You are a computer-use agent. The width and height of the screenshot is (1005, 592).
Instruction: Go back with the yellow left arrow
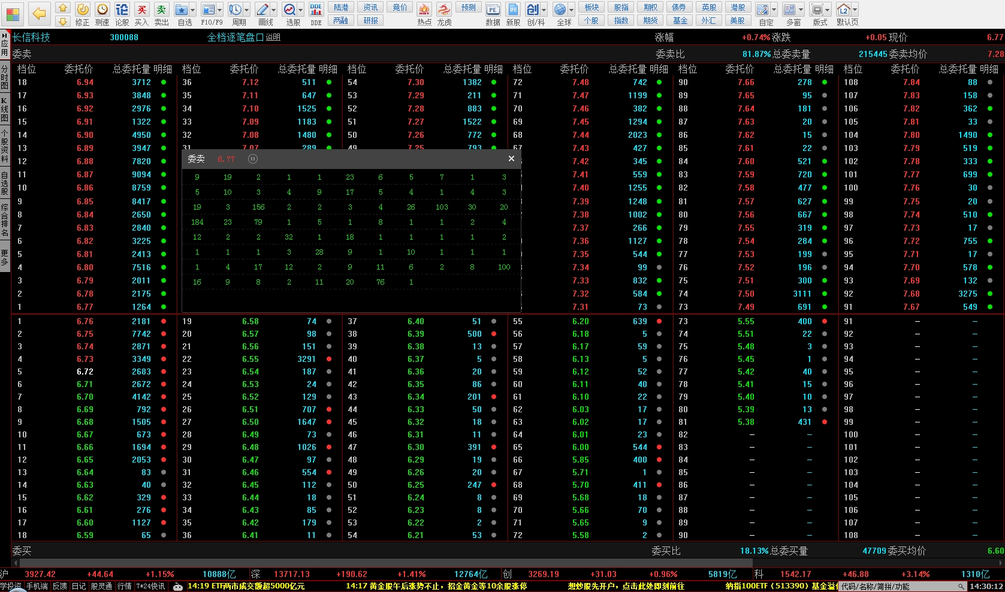click(x=40, y=14)
